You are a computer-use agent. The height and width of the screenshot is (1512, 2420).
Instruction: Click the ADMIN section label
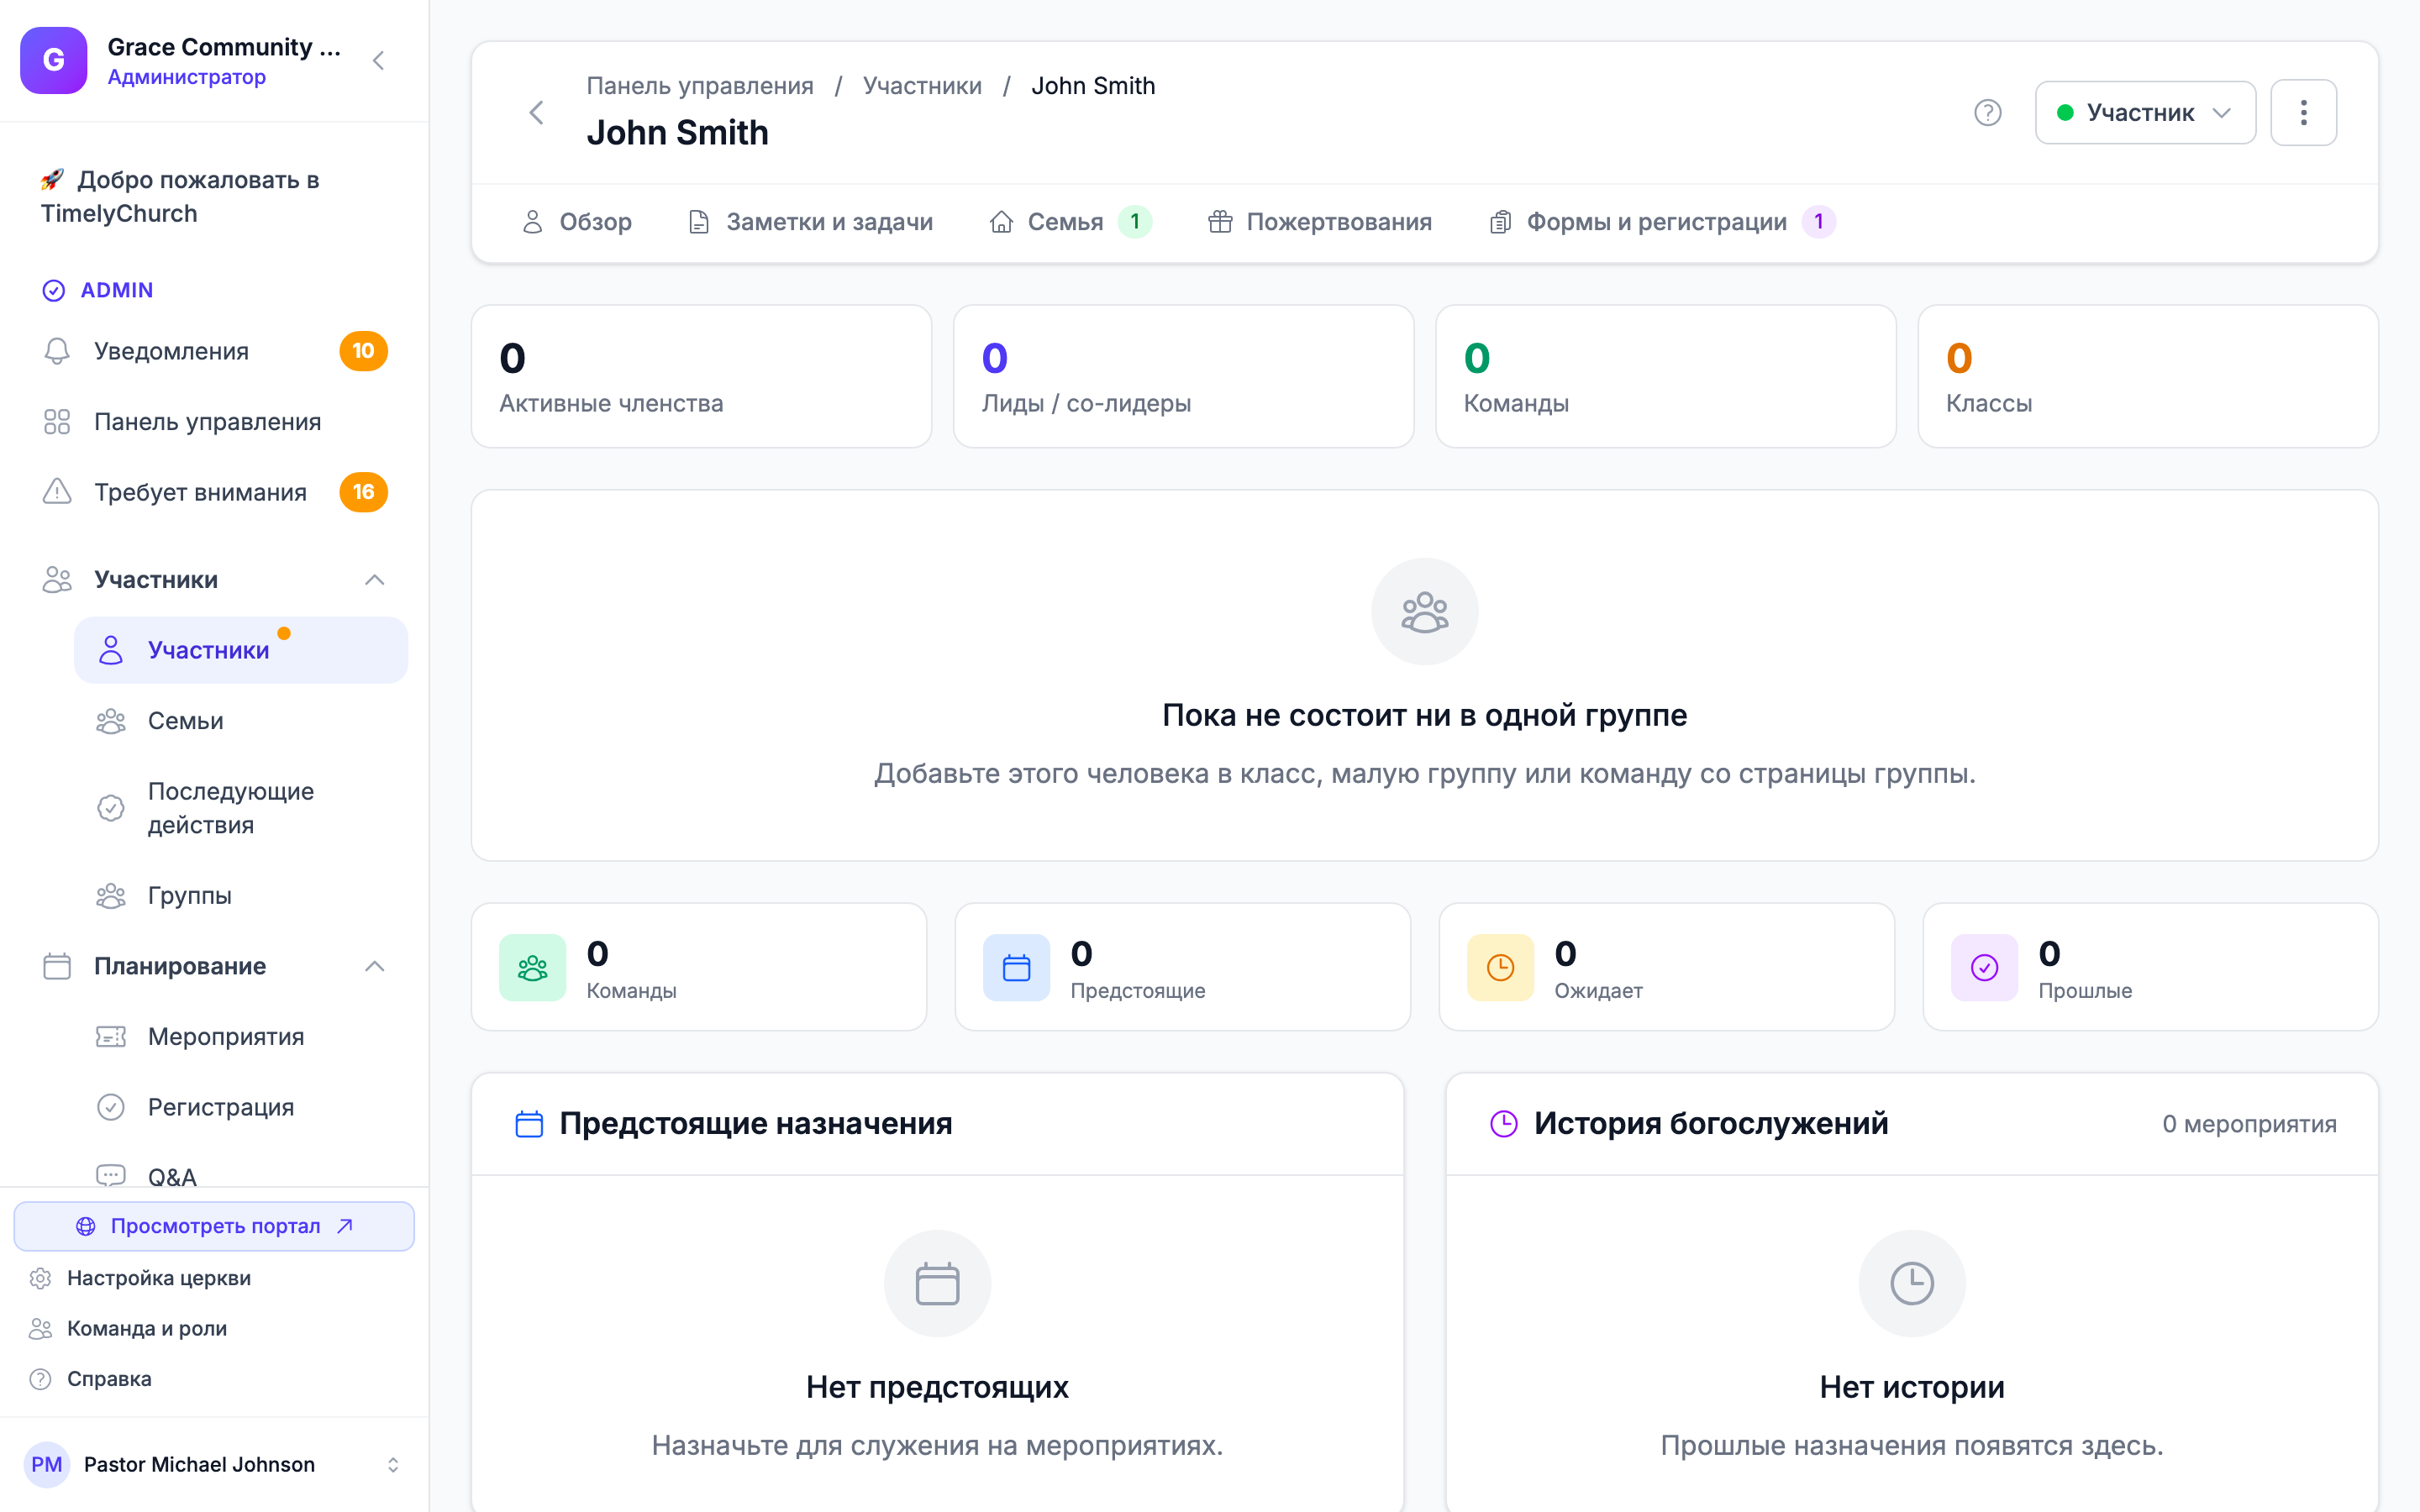point(117,290)
